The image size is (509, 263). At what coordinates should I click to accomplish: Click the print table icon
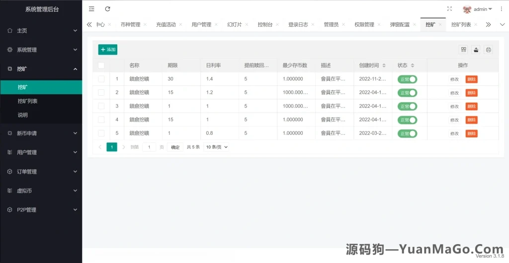coord(488,50)
